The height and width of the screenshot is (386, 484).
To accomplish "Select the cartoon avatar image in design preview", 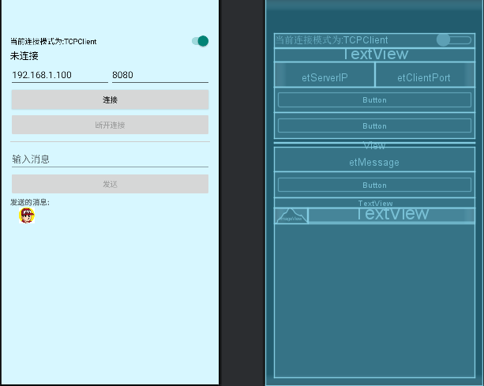I will (x=27, y=215).
